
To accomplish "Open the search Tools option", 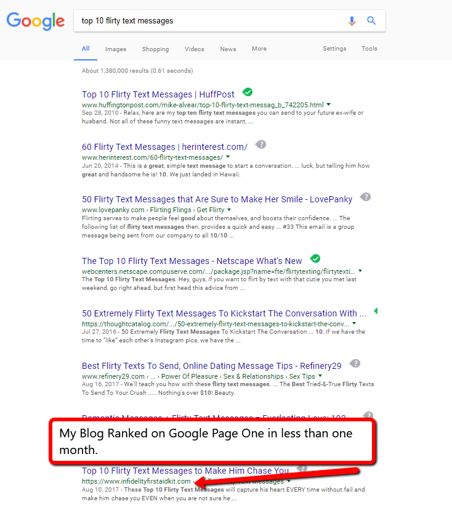I will pyautogui.click(x=369, y=49).
